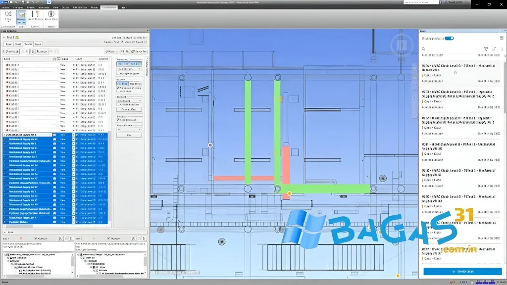Click the reset filter icon beside None dropdown
The height and width of the screenshot is (285, 507).
[122, 51]
